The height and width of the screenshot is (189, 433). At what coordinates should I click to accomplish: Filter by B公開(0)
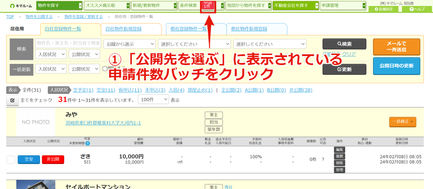coord(276,90)
